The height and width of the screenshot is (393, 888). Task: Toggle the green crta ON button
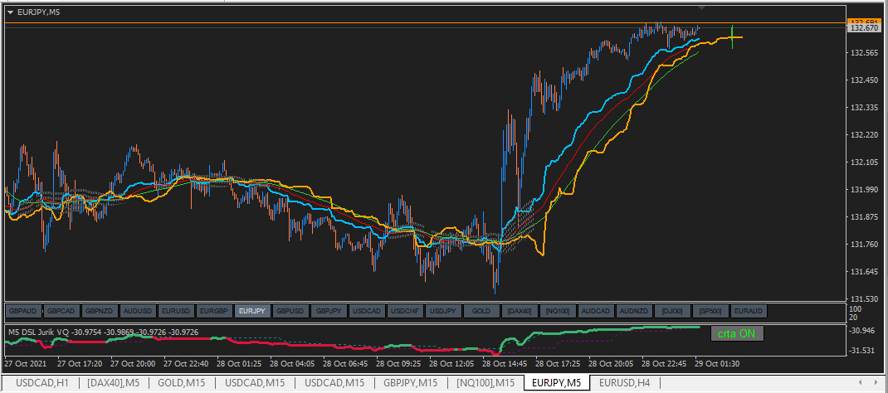[737, 333]
